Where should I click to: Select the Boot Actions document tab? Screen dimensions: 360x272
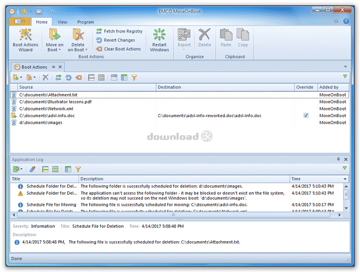34,67
